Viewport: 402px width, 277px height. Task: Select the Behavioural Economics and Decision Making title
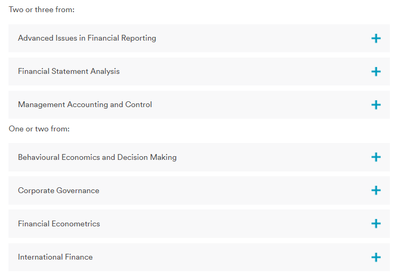[97, 157]
